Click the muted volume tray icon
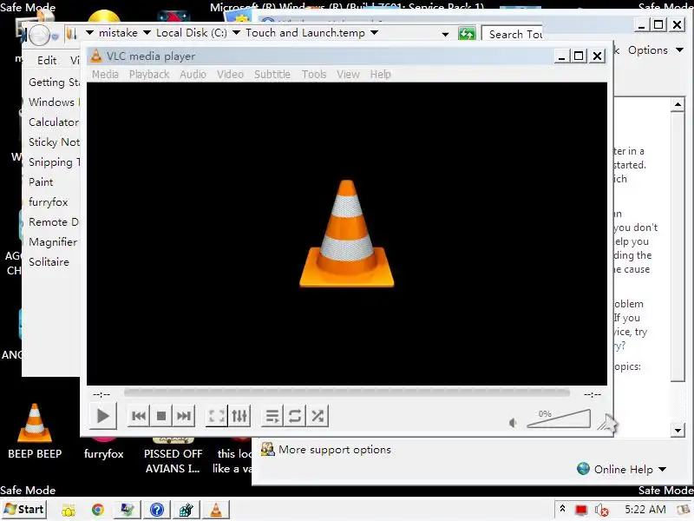 click(x=601, y=510)
